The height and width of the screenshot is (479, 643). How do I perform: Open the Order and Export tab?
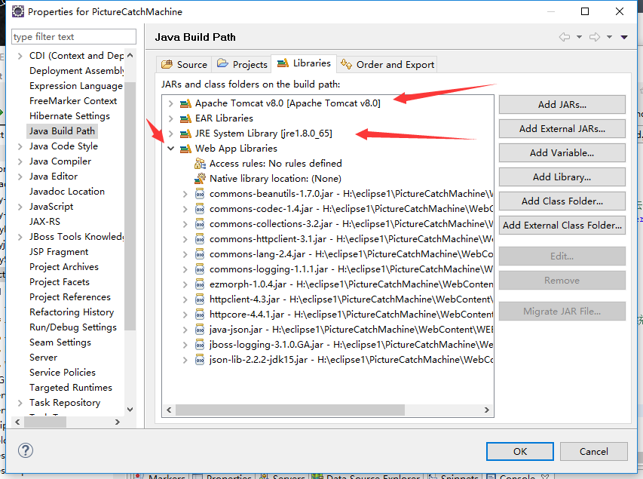(387, 64)
